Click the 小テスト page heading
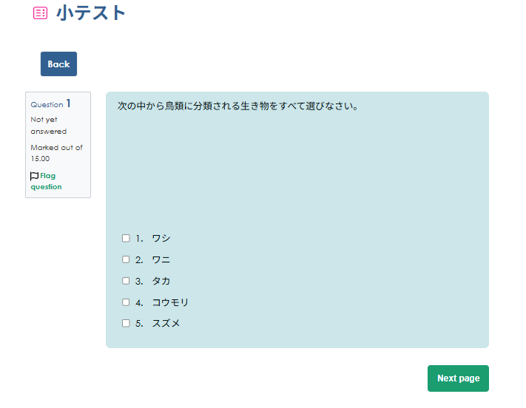Image resolution: width=526 pixels, height=408 pixels. (x=91, y=13)
